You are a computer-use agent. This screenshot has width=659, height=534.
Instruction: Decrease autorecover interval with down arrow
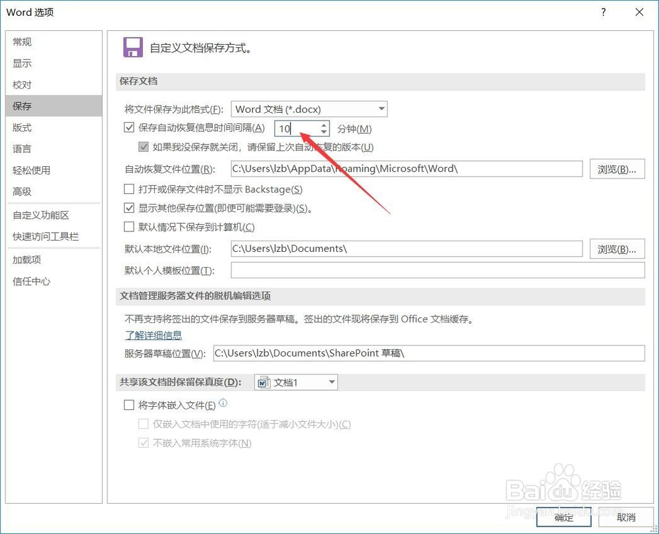pyautogui.click(x=324, y=132)
